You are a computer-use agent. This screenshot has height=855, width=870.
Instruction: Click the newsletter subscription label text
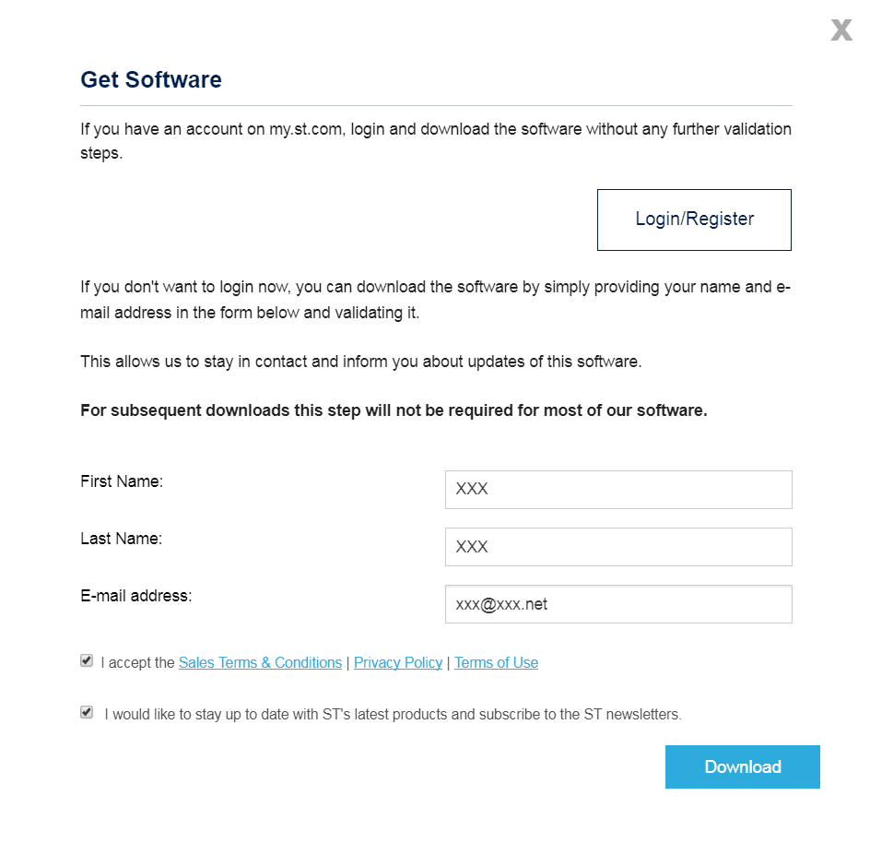pyautogui.click(x=393, y=715)
